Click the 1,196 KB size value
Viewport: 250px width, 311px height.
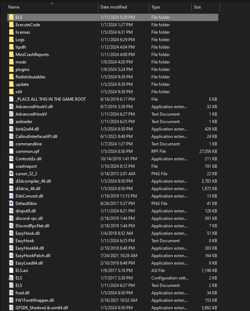pyautogui.click(x=209, y=271)
